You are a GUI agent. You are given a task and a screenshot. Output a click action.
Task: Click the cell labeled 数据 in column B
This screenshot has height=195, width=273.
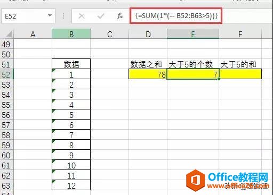coord(71,64)
